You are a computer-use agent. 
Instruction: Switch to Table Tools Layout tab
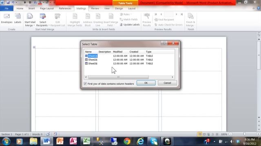(x=132, y=9)
